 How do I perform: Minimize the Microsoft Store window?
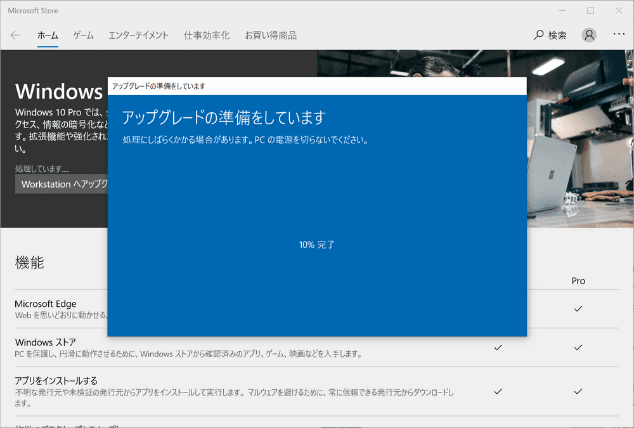click(562, 11)
